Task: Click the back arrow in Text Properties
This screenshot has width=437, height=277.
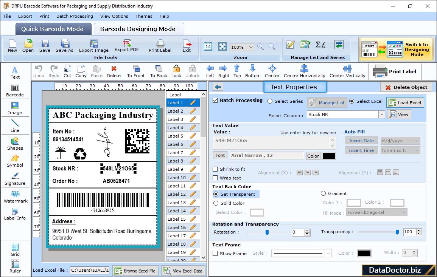Action: tap(218, 87)
